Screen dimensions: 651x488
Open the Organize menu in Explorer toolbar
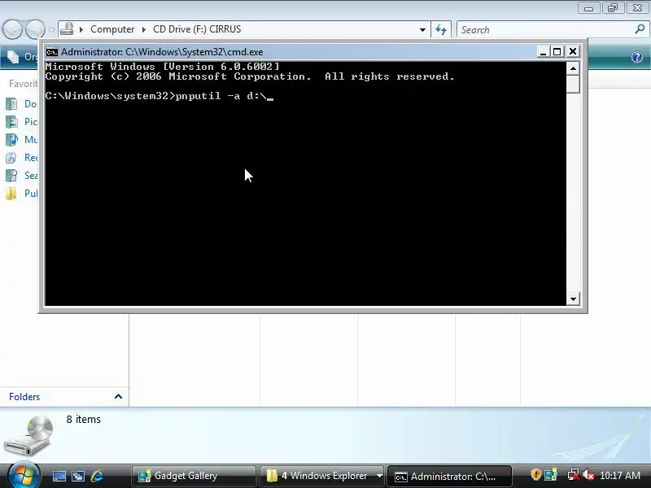click(x=21, y=57)
